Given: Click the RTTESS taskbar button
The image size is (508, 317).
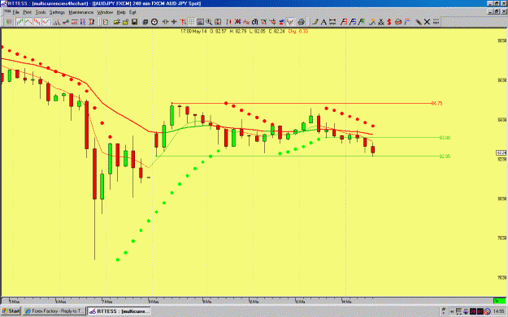Looking at the screenshot, I should click(x=119, y=311).
